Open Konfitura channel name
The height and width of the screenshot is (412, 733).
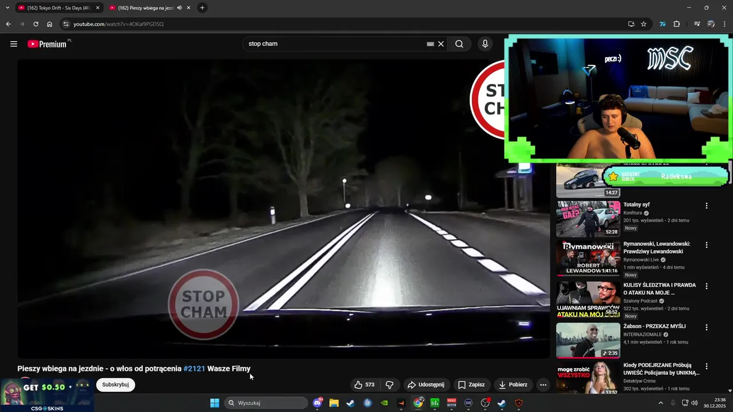(x=633, y=213)
